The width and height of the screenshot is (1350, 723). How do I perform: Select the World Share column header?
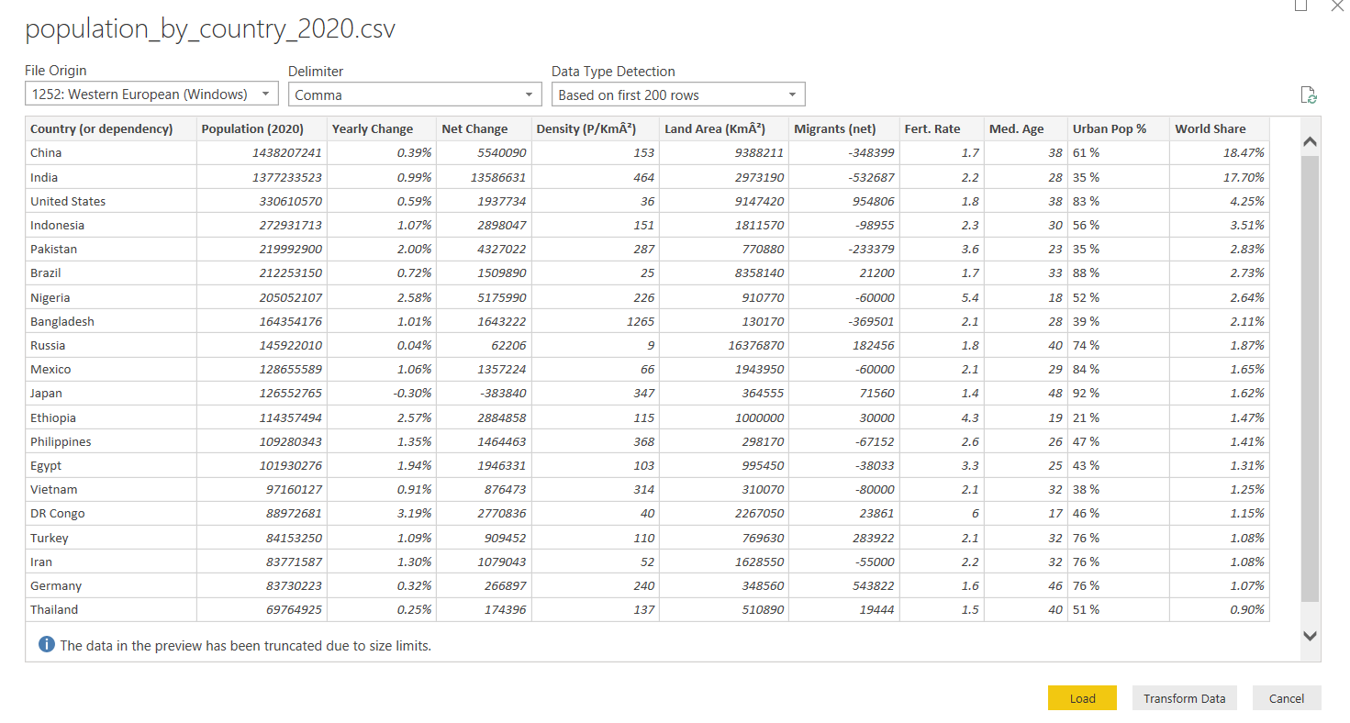(1211, 129)
